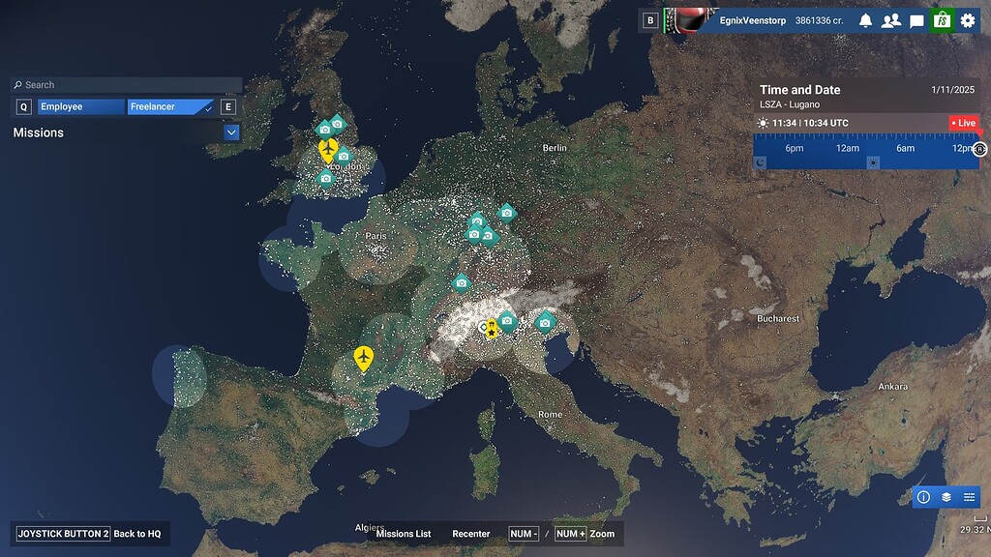Switch to the Employee tab
Viewport: 991px width, 557px height.
[81, 106]
